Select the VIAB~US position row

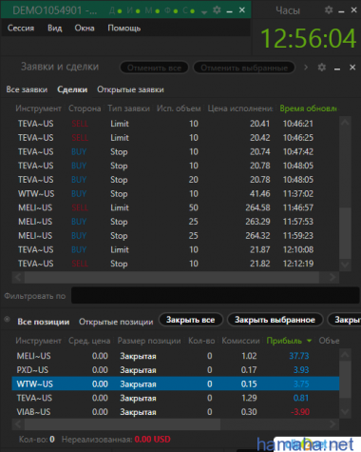(176, 412)
